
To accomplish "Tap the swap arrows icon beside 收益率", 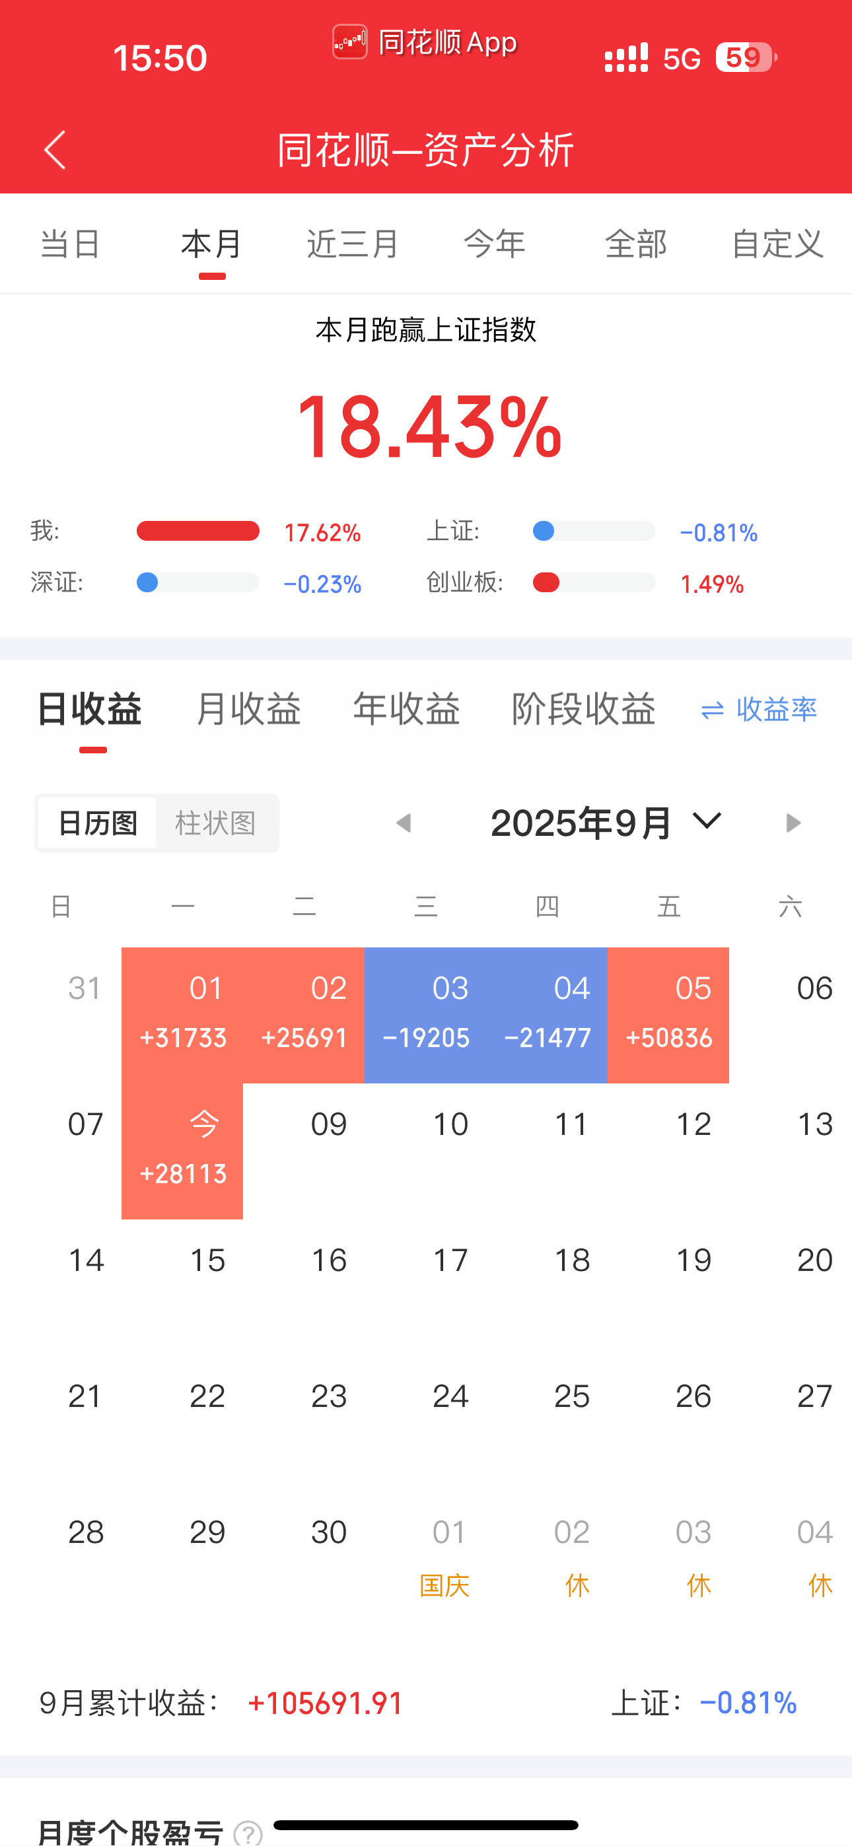I will coord(712,710).
